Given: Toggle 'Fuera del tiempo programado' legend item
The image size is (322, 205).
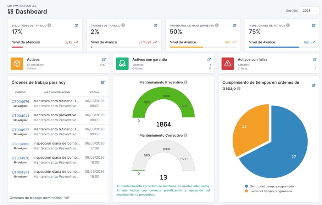Looking at the screenshot, I should point(270,191).
